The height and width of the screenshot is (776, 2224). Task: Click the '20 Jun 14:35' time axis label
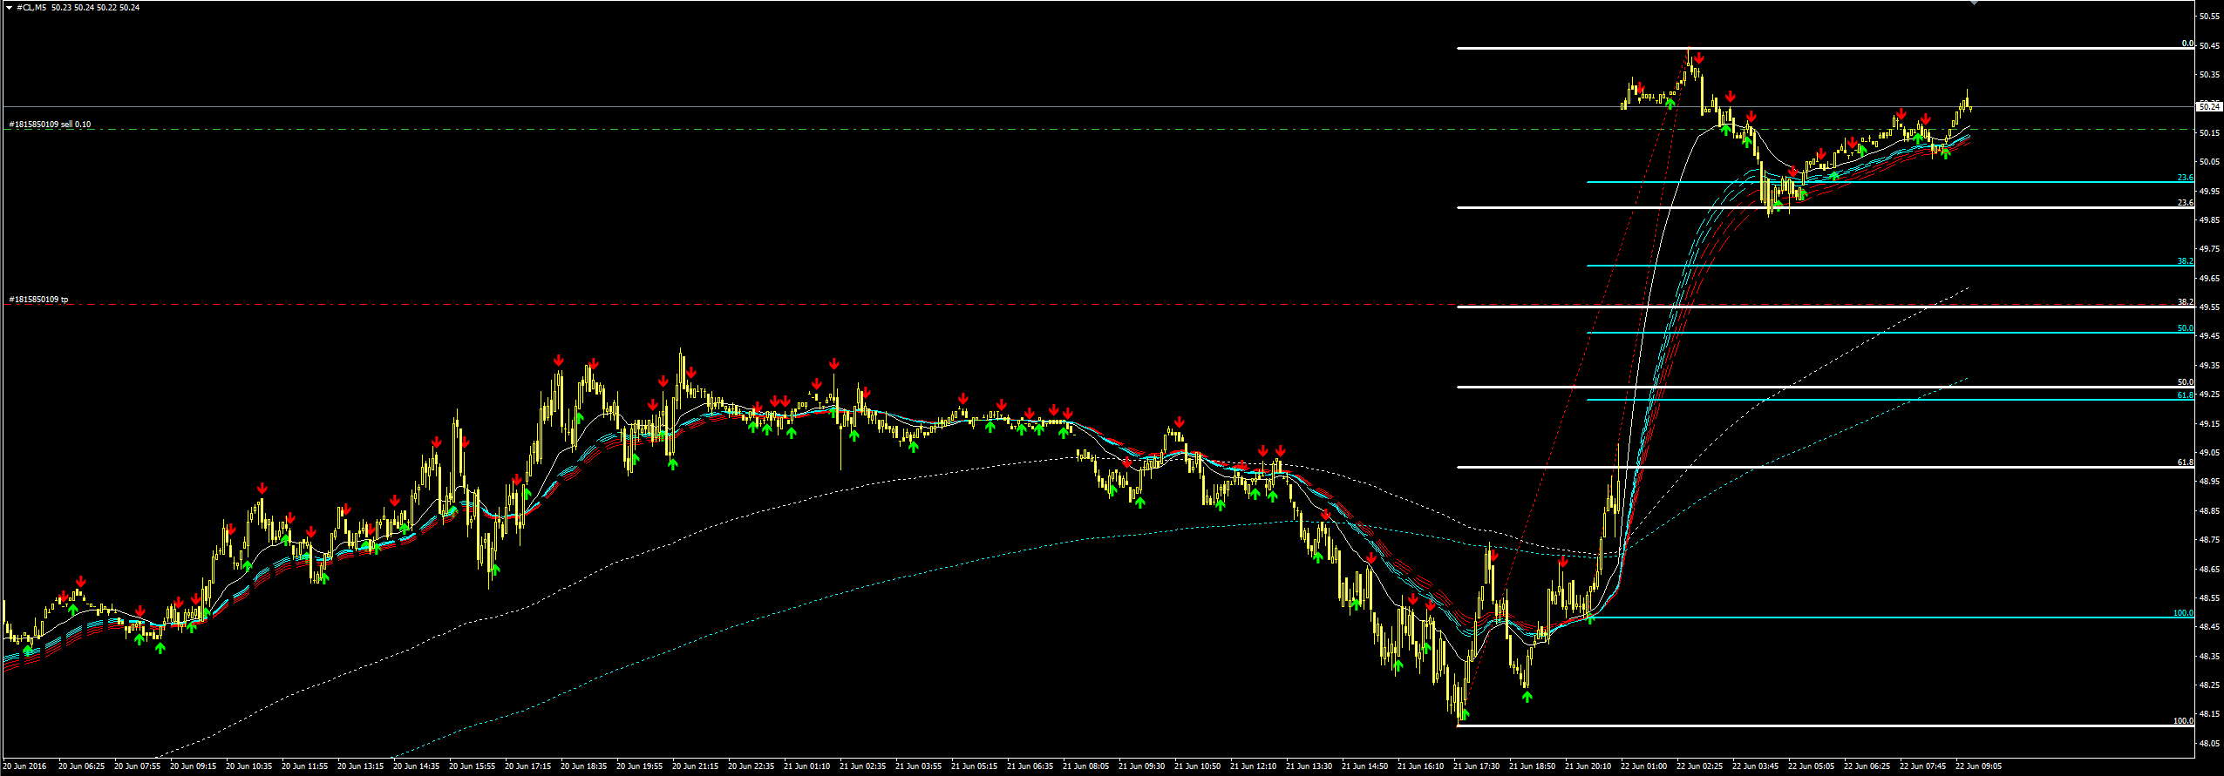[x=417, y=766]
